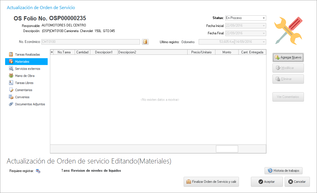The height and width of the screenshot is (193, 317).
Task: Click the Tareas Libres icon
Action: 11,83
